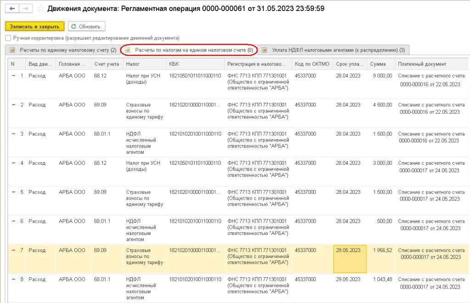470x303 pixels.
Task: Click the Платежный документ column header
Action: tap(431, 64)
